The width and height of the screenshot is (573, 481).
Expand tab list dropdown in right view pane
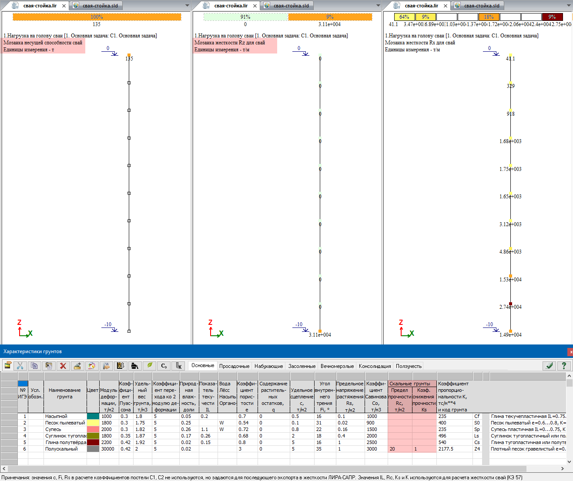(x=569, y=6)
